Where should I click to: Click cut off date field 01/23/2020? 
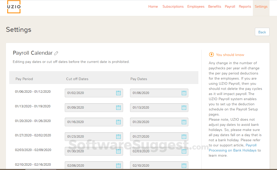coord(94,136)
